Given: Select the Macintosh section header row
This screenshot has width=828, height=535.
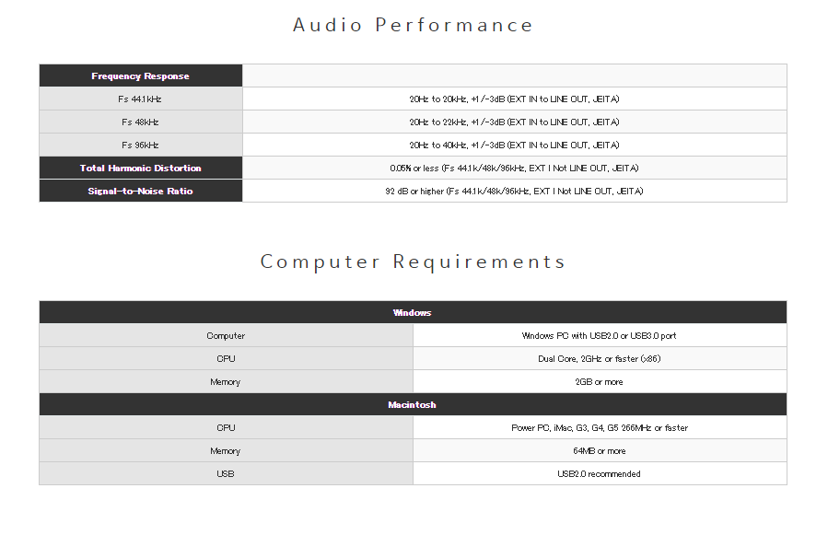Looking at the screenshot, I should [x=413, y=405].
